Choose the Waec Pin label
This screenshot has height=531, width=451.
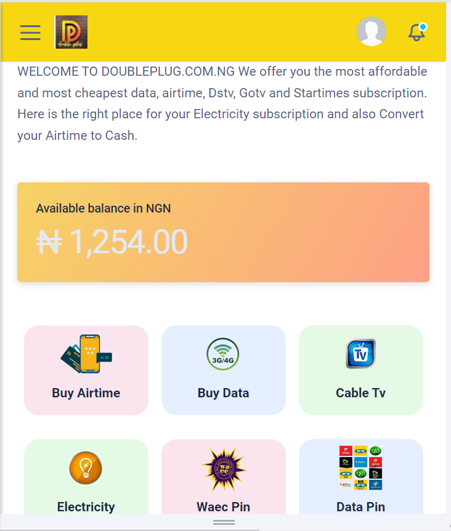tap(224, 507)
